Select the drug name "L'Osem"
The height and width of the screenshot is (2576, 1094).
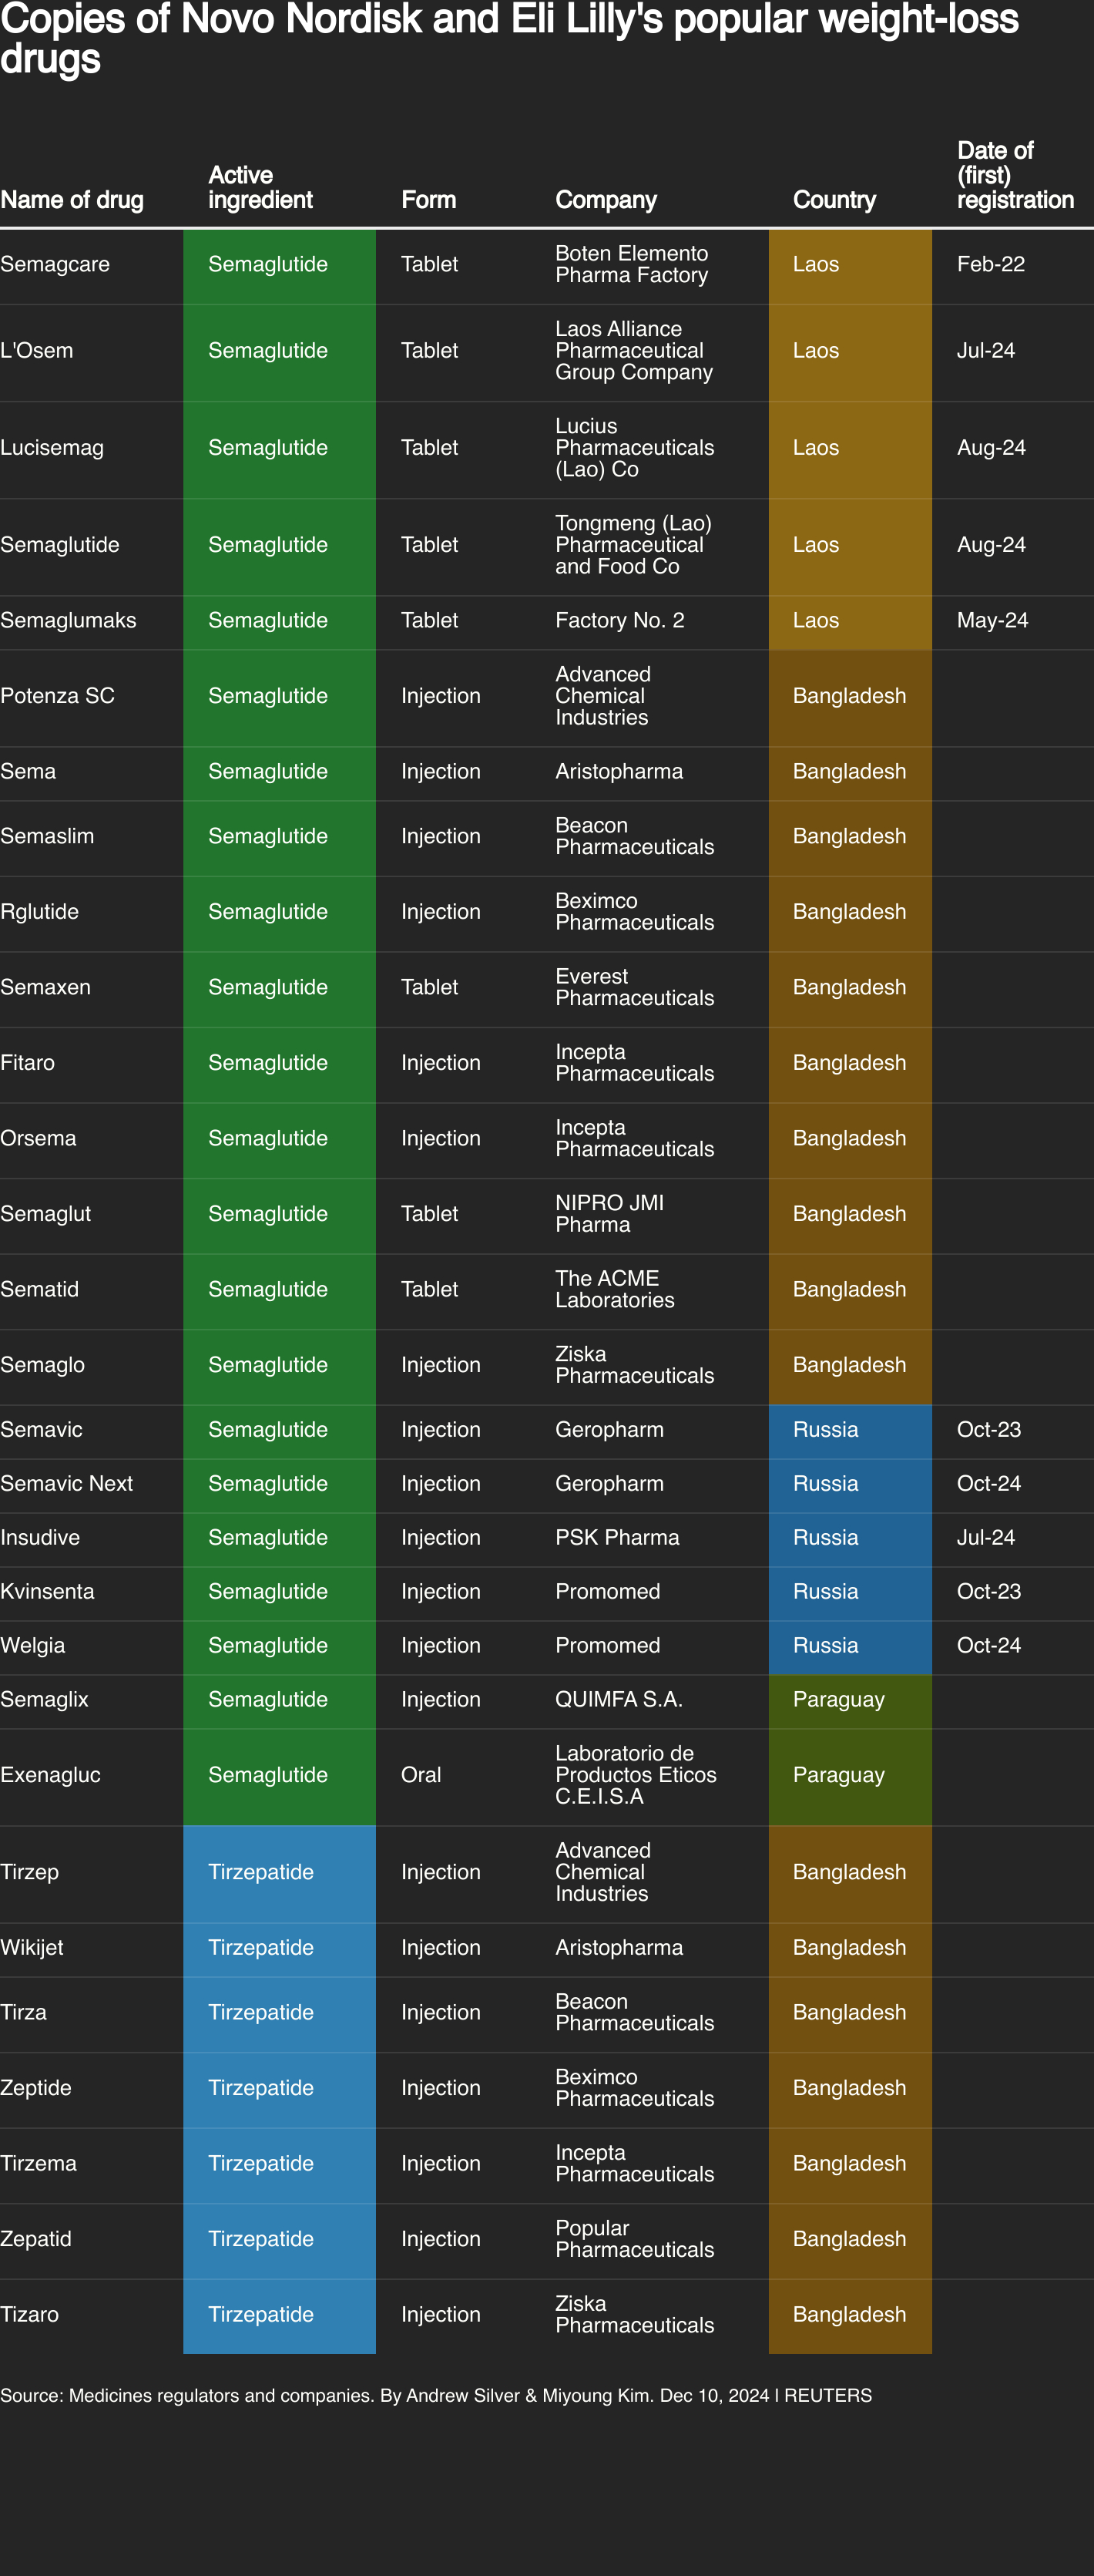(x=37, y=351)
